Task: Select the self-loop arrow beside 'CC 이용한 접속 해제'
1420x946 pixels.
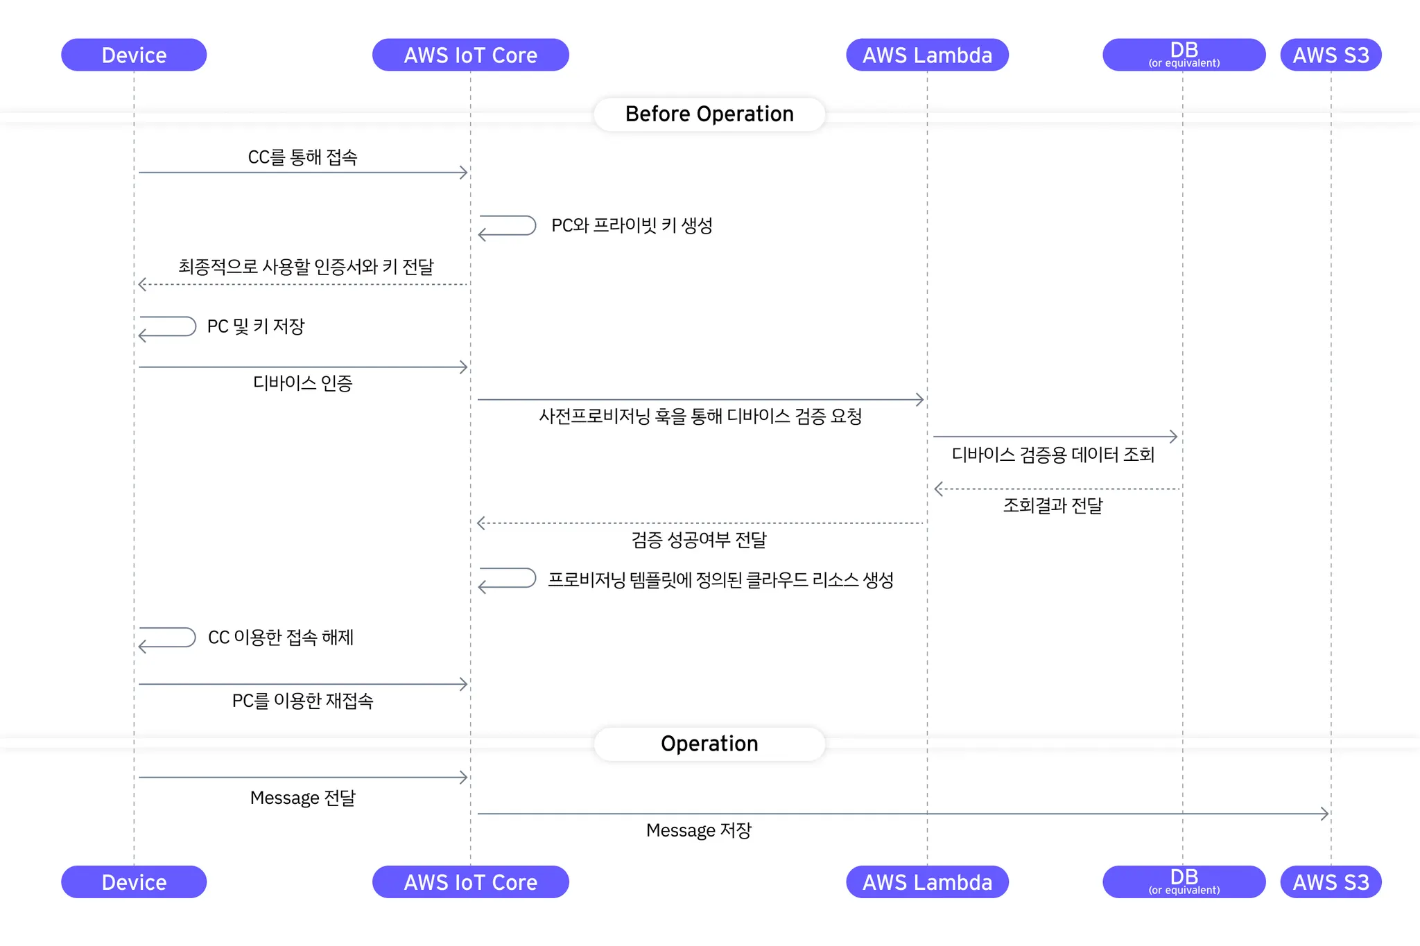Action: point(168,638)
